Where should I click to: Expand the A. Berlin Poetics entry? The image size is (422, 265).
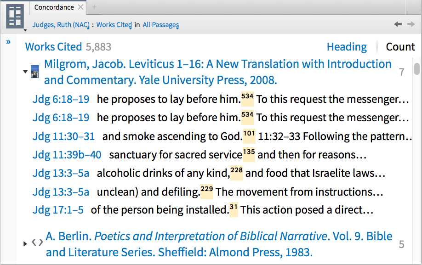(25, 243)
